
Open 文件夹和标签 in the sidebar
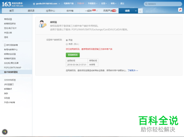click(x=10, y=80)
